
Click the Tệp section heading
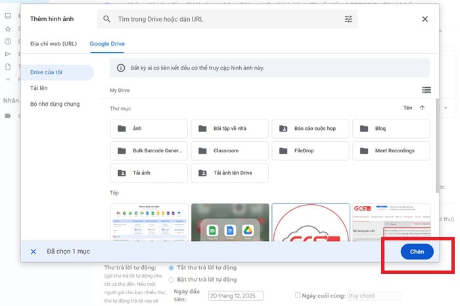coord(114,192)
